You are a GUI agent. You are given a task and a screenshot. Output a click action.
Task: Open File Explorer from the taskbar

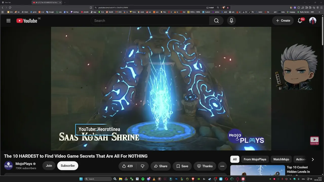(120, 179)
